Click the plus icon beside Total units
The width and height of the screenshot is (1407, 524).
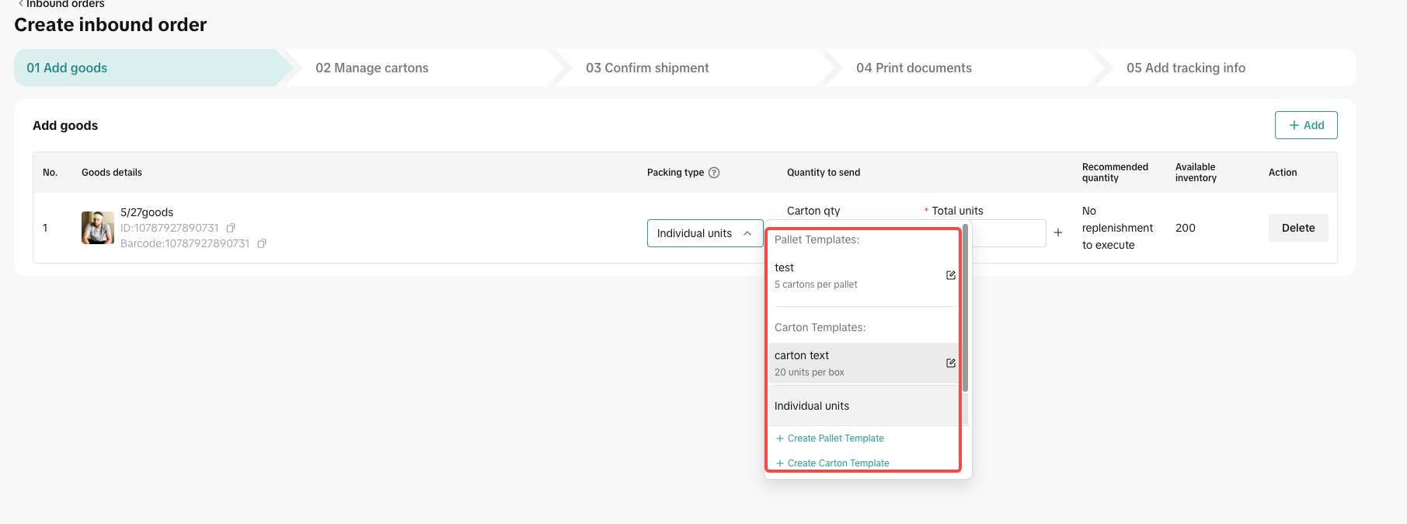pos(1057,232)
